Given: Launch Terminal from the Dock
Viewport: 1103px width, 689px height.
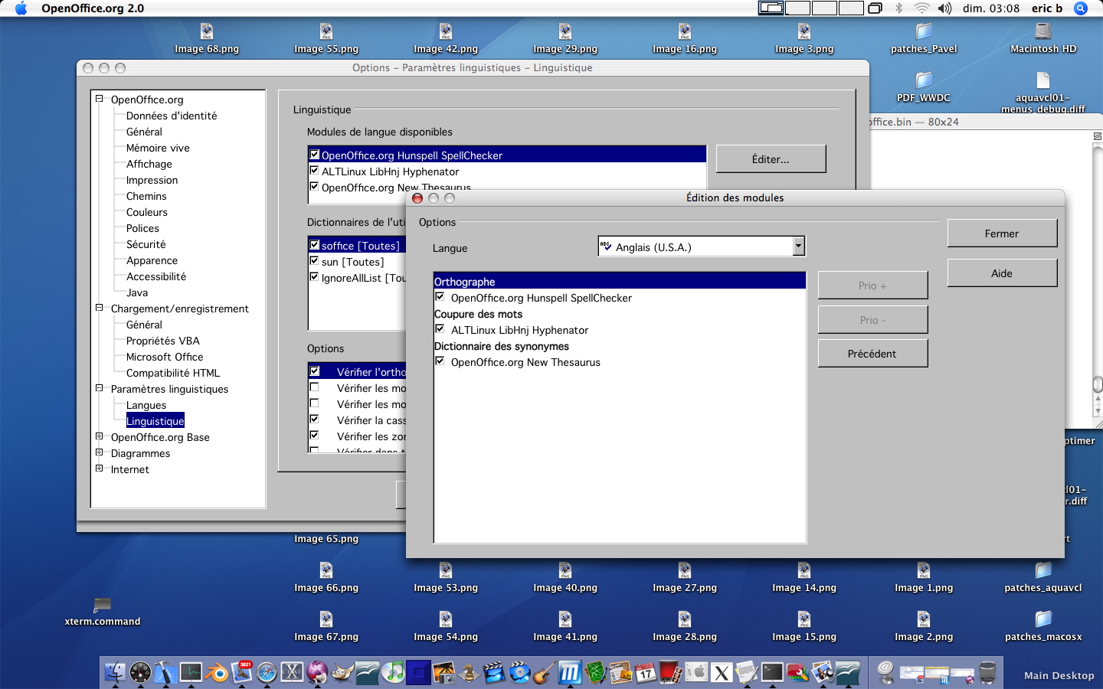Looking at the screenshot, I should pos(771,672).
